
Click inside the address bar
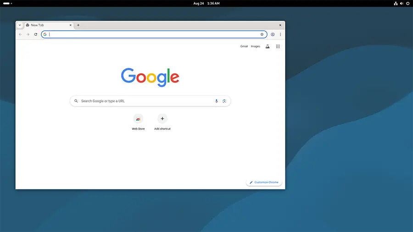click(x=154, y=34)
